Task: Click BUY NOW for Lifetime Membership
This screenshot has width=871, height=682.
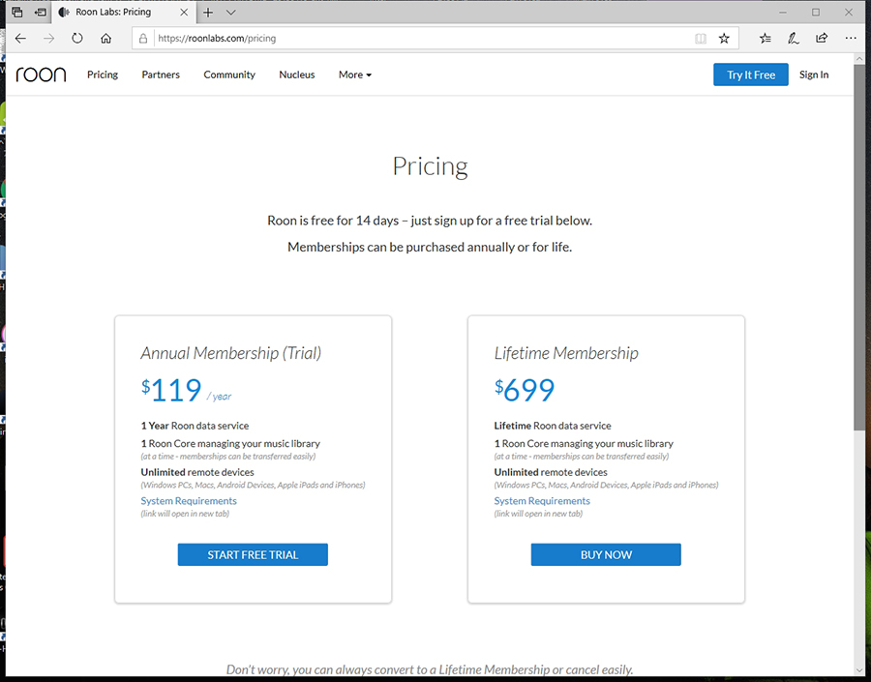Action: click(606, 554)
